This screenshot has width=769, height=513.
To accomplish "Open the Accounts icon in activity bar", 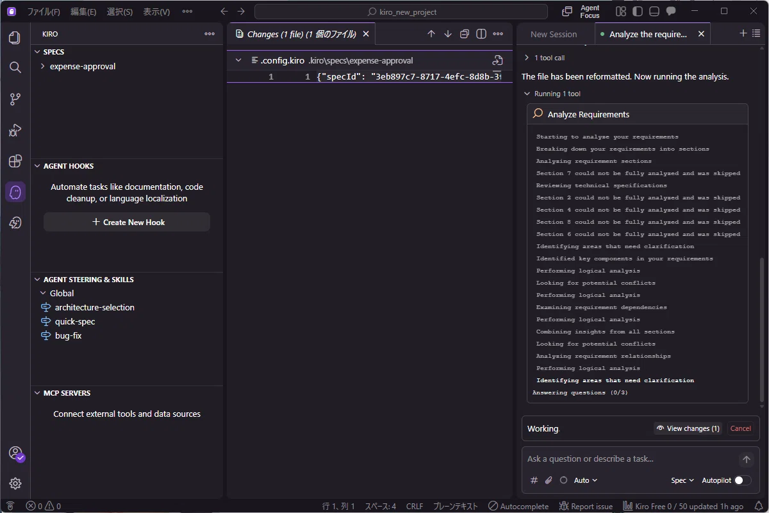I will (x=15, y=453).
